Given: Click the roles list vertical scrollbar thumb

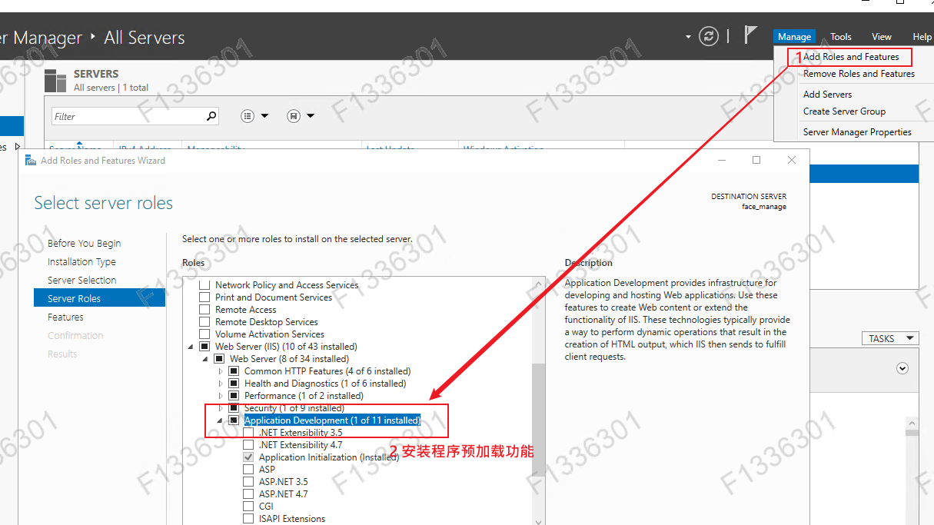Looking at the screenshot, I should pos(537,419).
